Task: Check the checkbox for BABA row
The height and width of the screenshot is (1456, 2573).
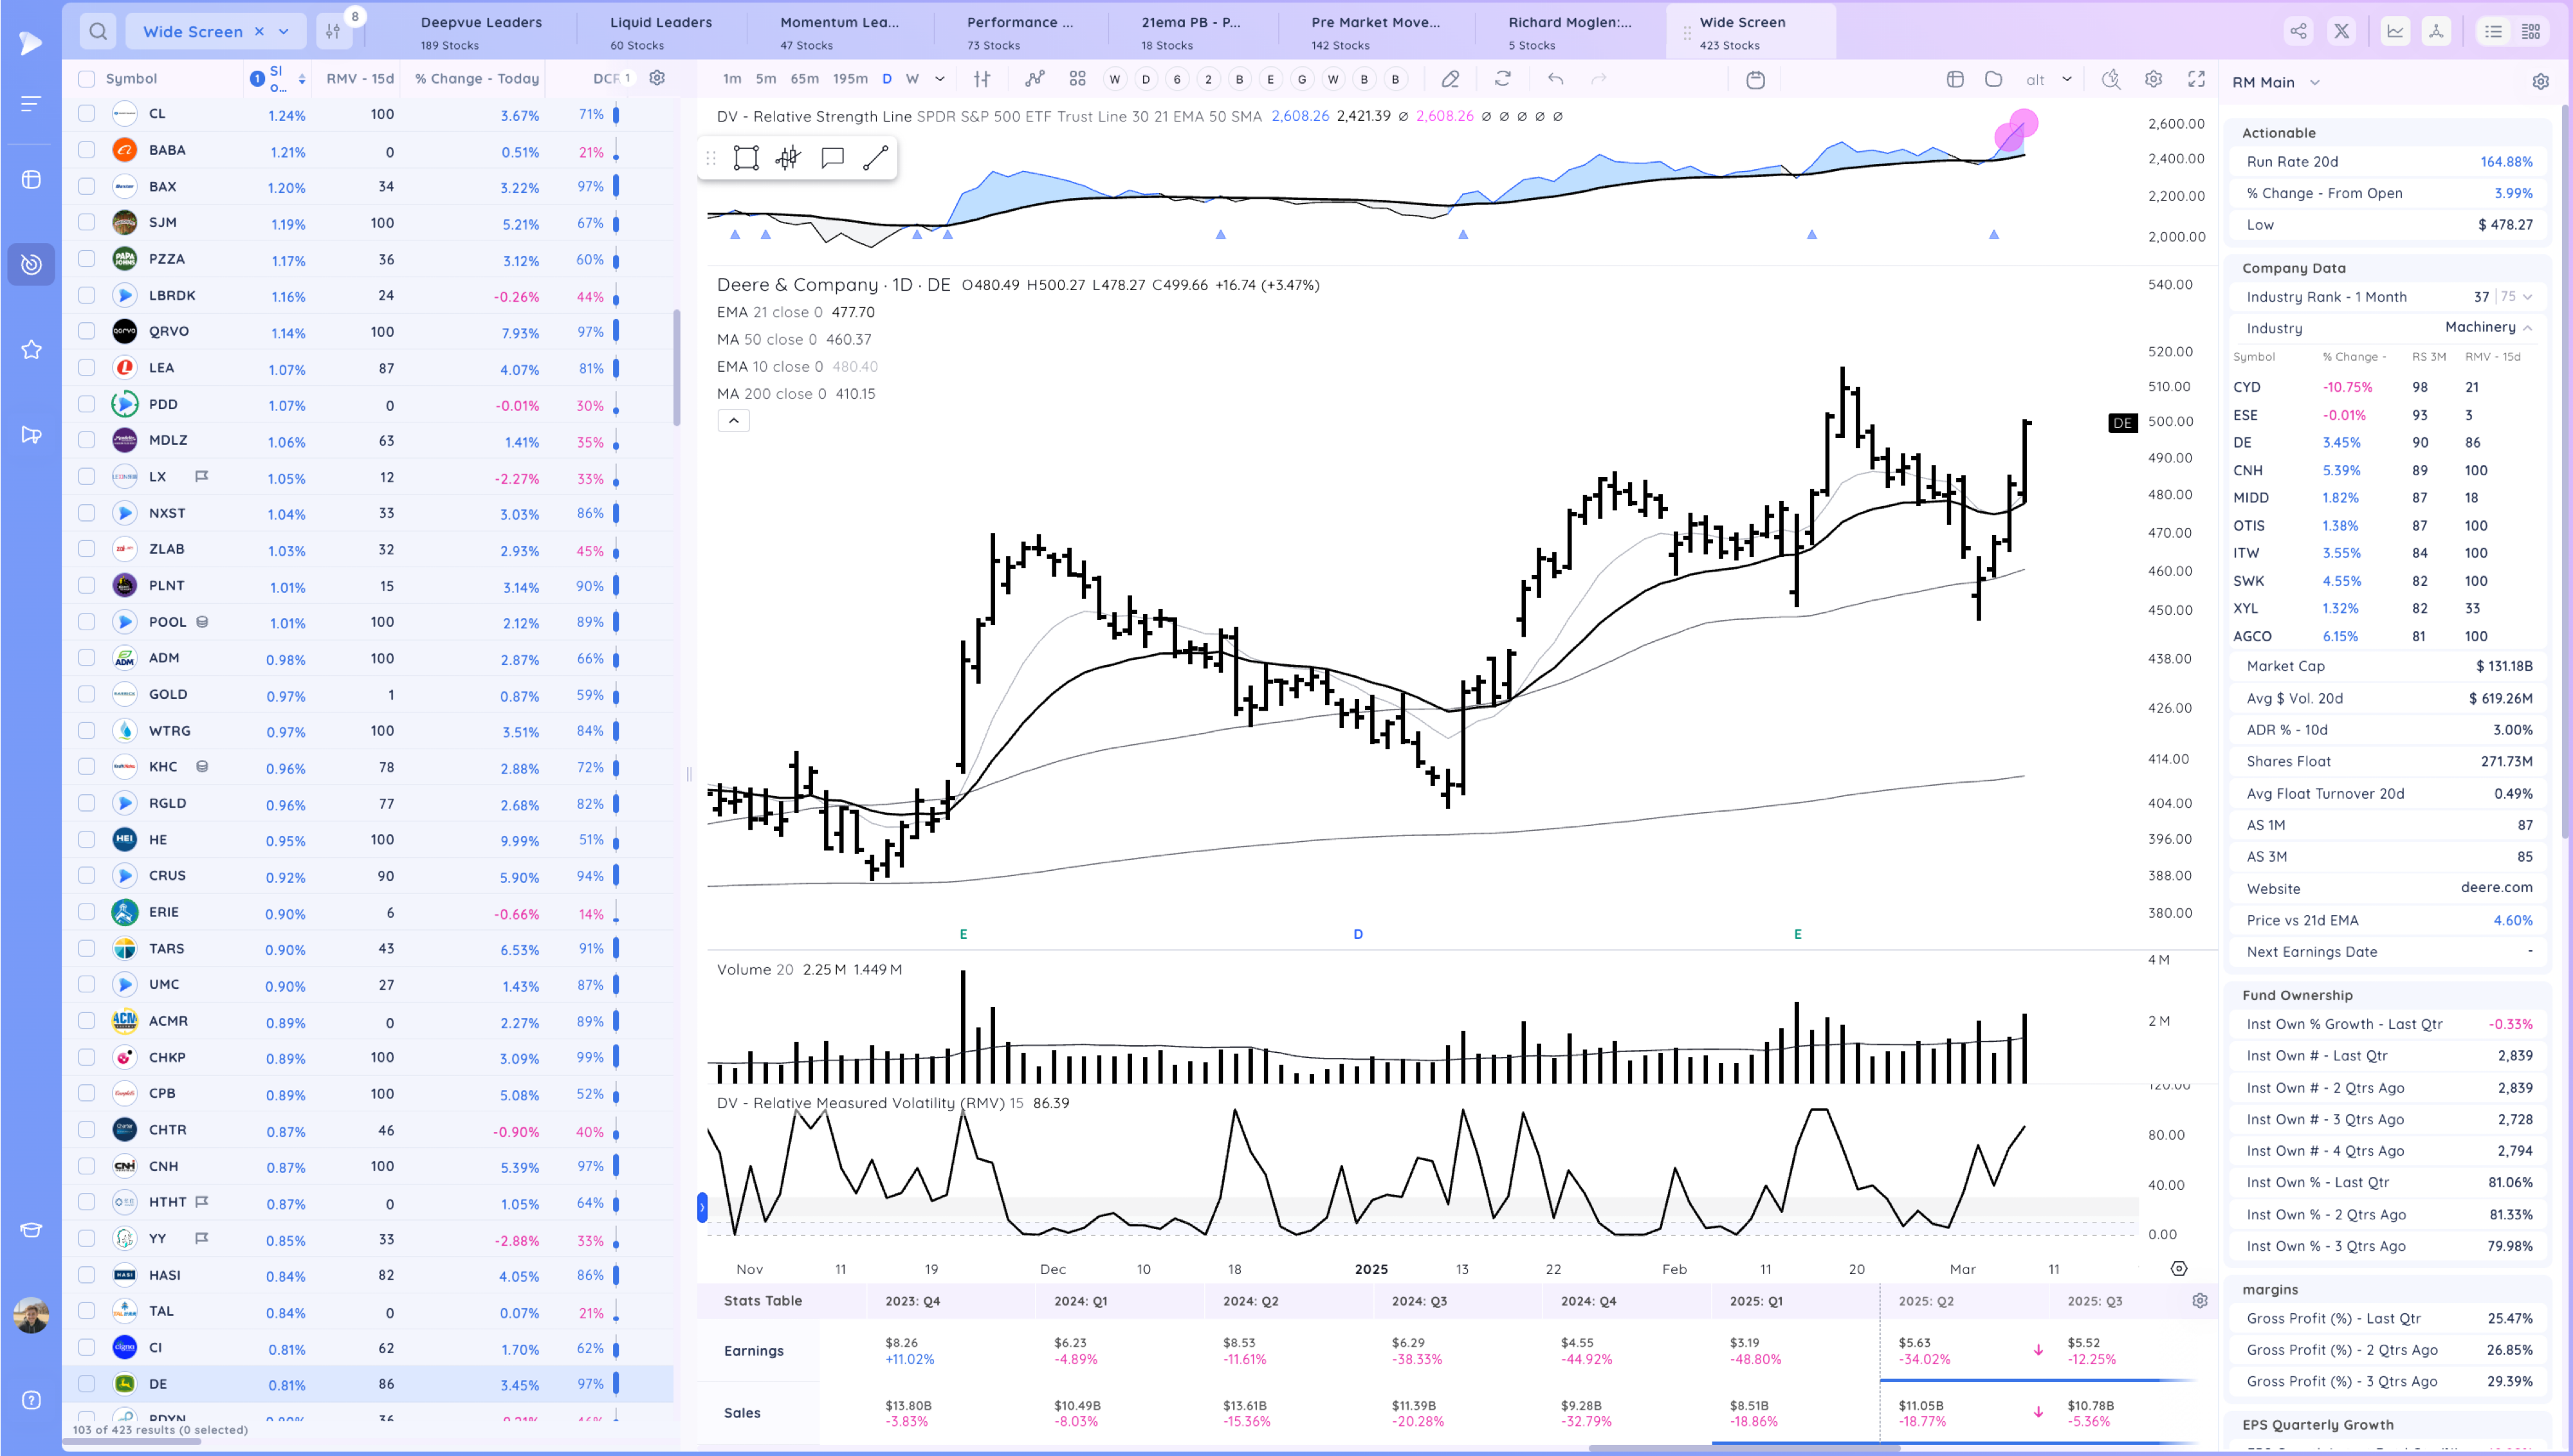Action: 87,150
